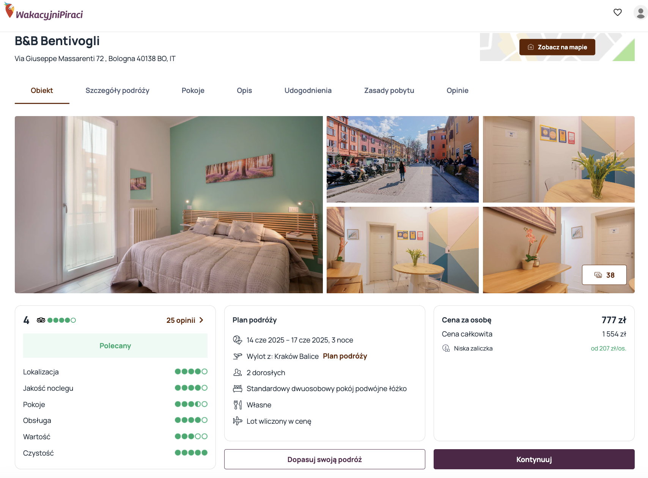Click the favorites heart icon
648x478 pixels.
tap(618, 13)
